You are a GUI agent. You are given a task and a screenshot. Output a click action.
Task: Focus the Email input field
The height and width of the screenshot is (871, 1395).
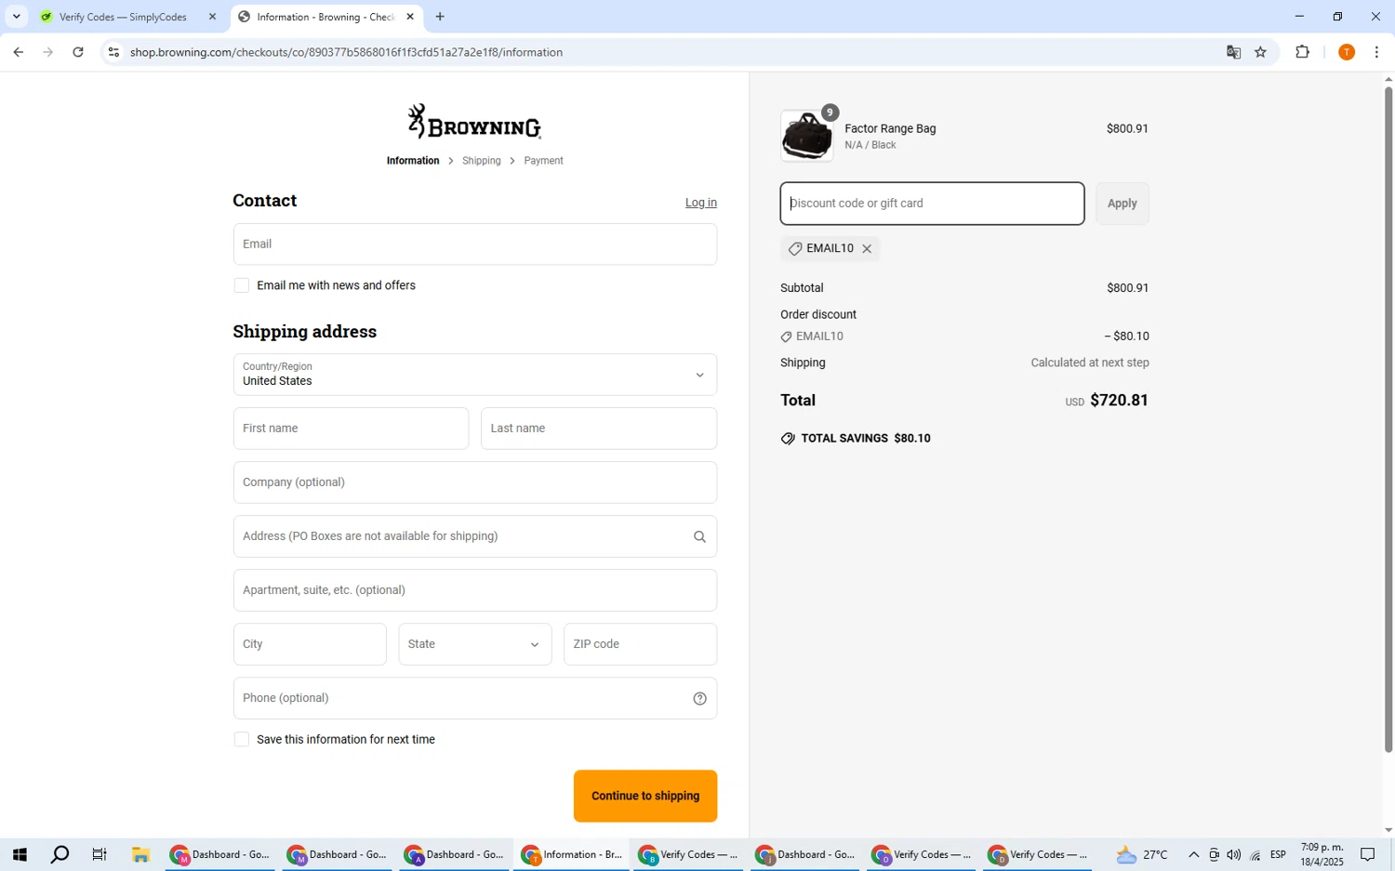pyautogui.click(x=475, y=244)
